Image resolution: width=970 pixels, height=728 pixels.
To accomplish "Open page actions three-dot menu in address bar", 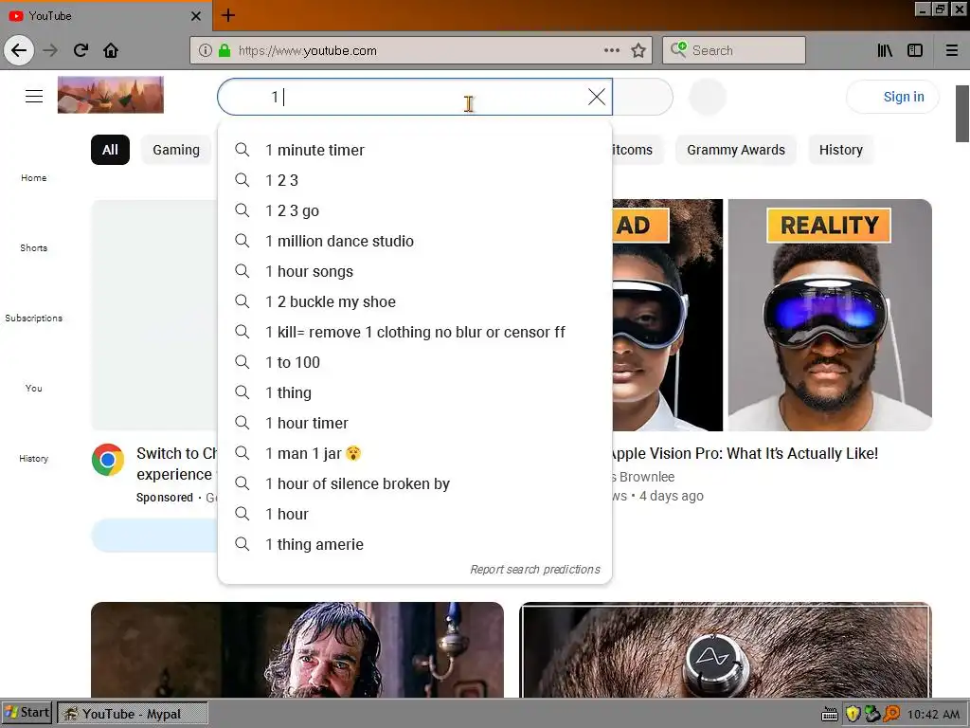I will [x=612, y=50].
